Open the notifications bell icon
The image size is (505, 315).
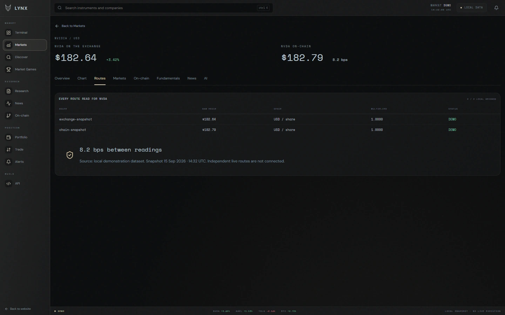pos(496,8)
